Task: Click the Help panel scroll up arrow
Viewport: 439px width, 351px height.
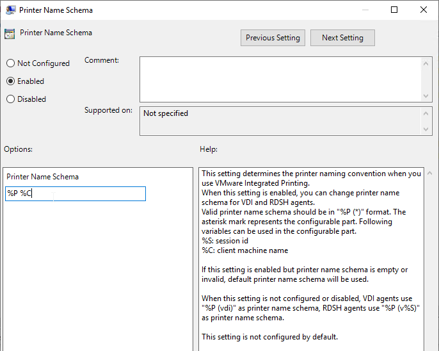Action: click(430, 174)
